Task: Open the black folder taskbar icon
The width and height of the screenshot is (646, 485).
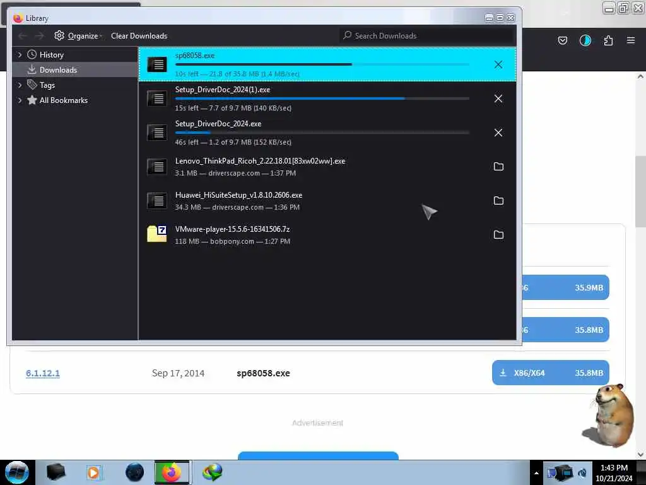Action: click(56, 472)
